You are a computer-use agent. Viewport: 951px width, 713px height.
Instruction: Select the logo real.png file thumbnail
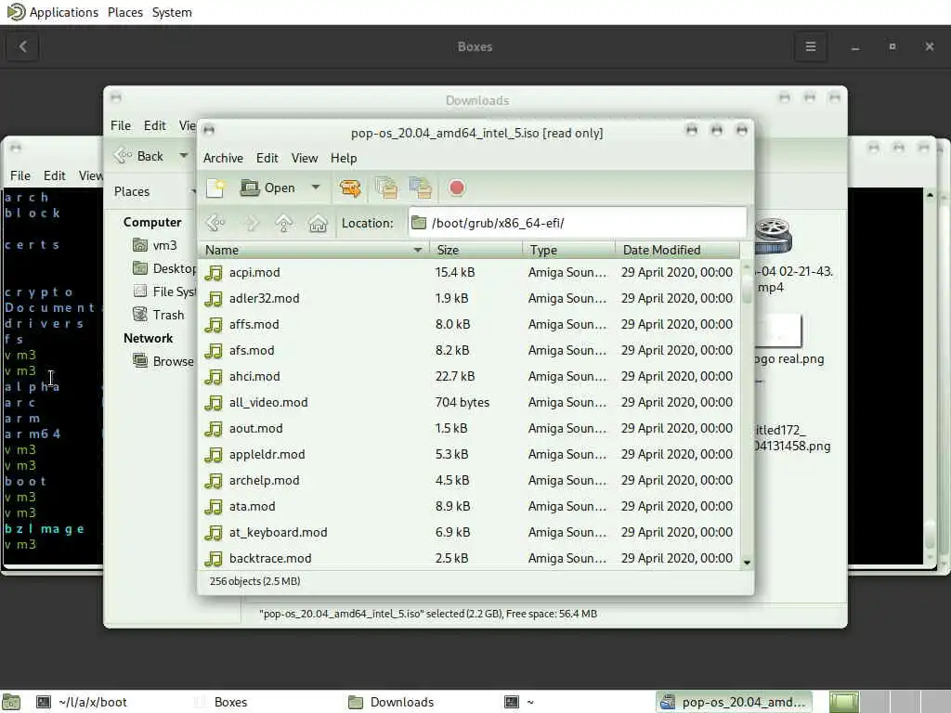(x=778, y=331)
